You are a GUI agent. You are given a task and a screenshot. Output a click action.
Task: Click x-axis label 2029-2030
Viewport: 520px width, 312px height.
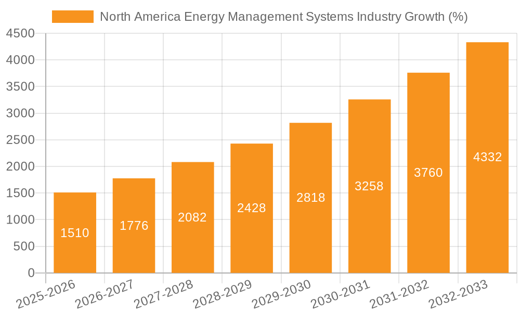[281, 294]
